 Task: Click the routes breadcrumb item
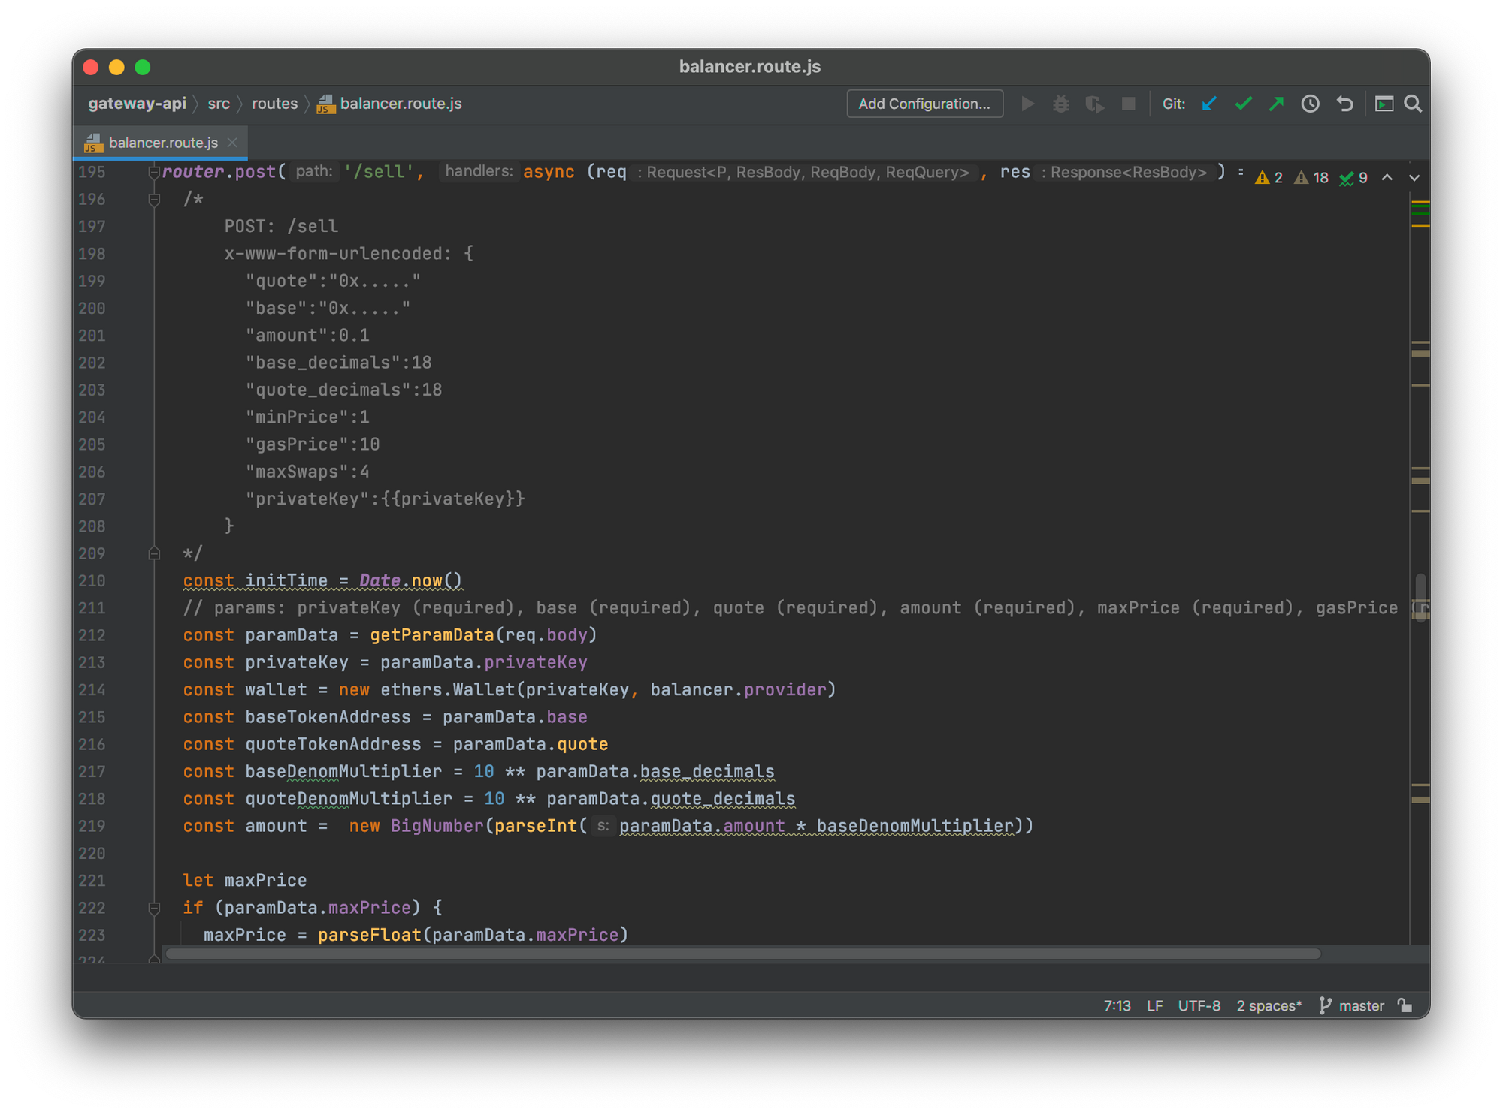pyautogui.click(x=274, y=104)
